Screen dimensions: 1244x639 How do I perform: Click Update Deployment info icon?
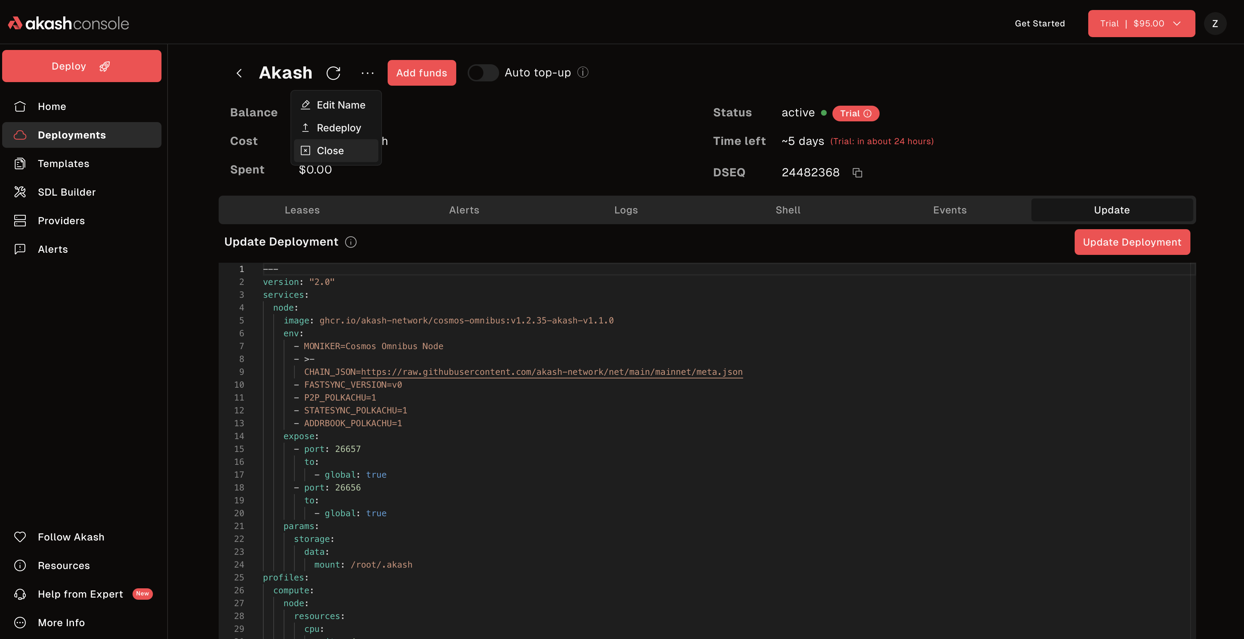(x=351, y=242)
